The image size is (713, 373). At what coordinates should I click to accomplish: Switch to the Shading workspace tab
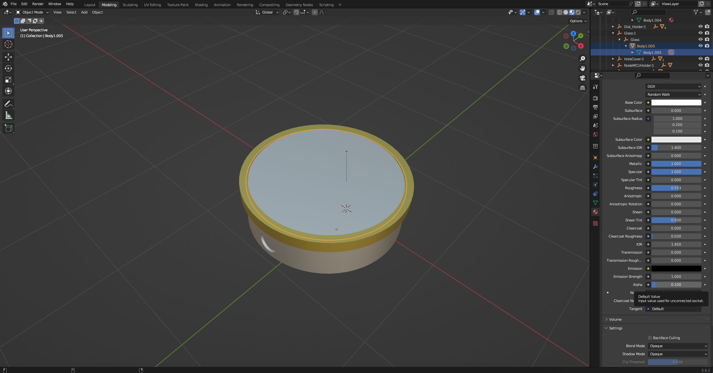pos(201,5)
